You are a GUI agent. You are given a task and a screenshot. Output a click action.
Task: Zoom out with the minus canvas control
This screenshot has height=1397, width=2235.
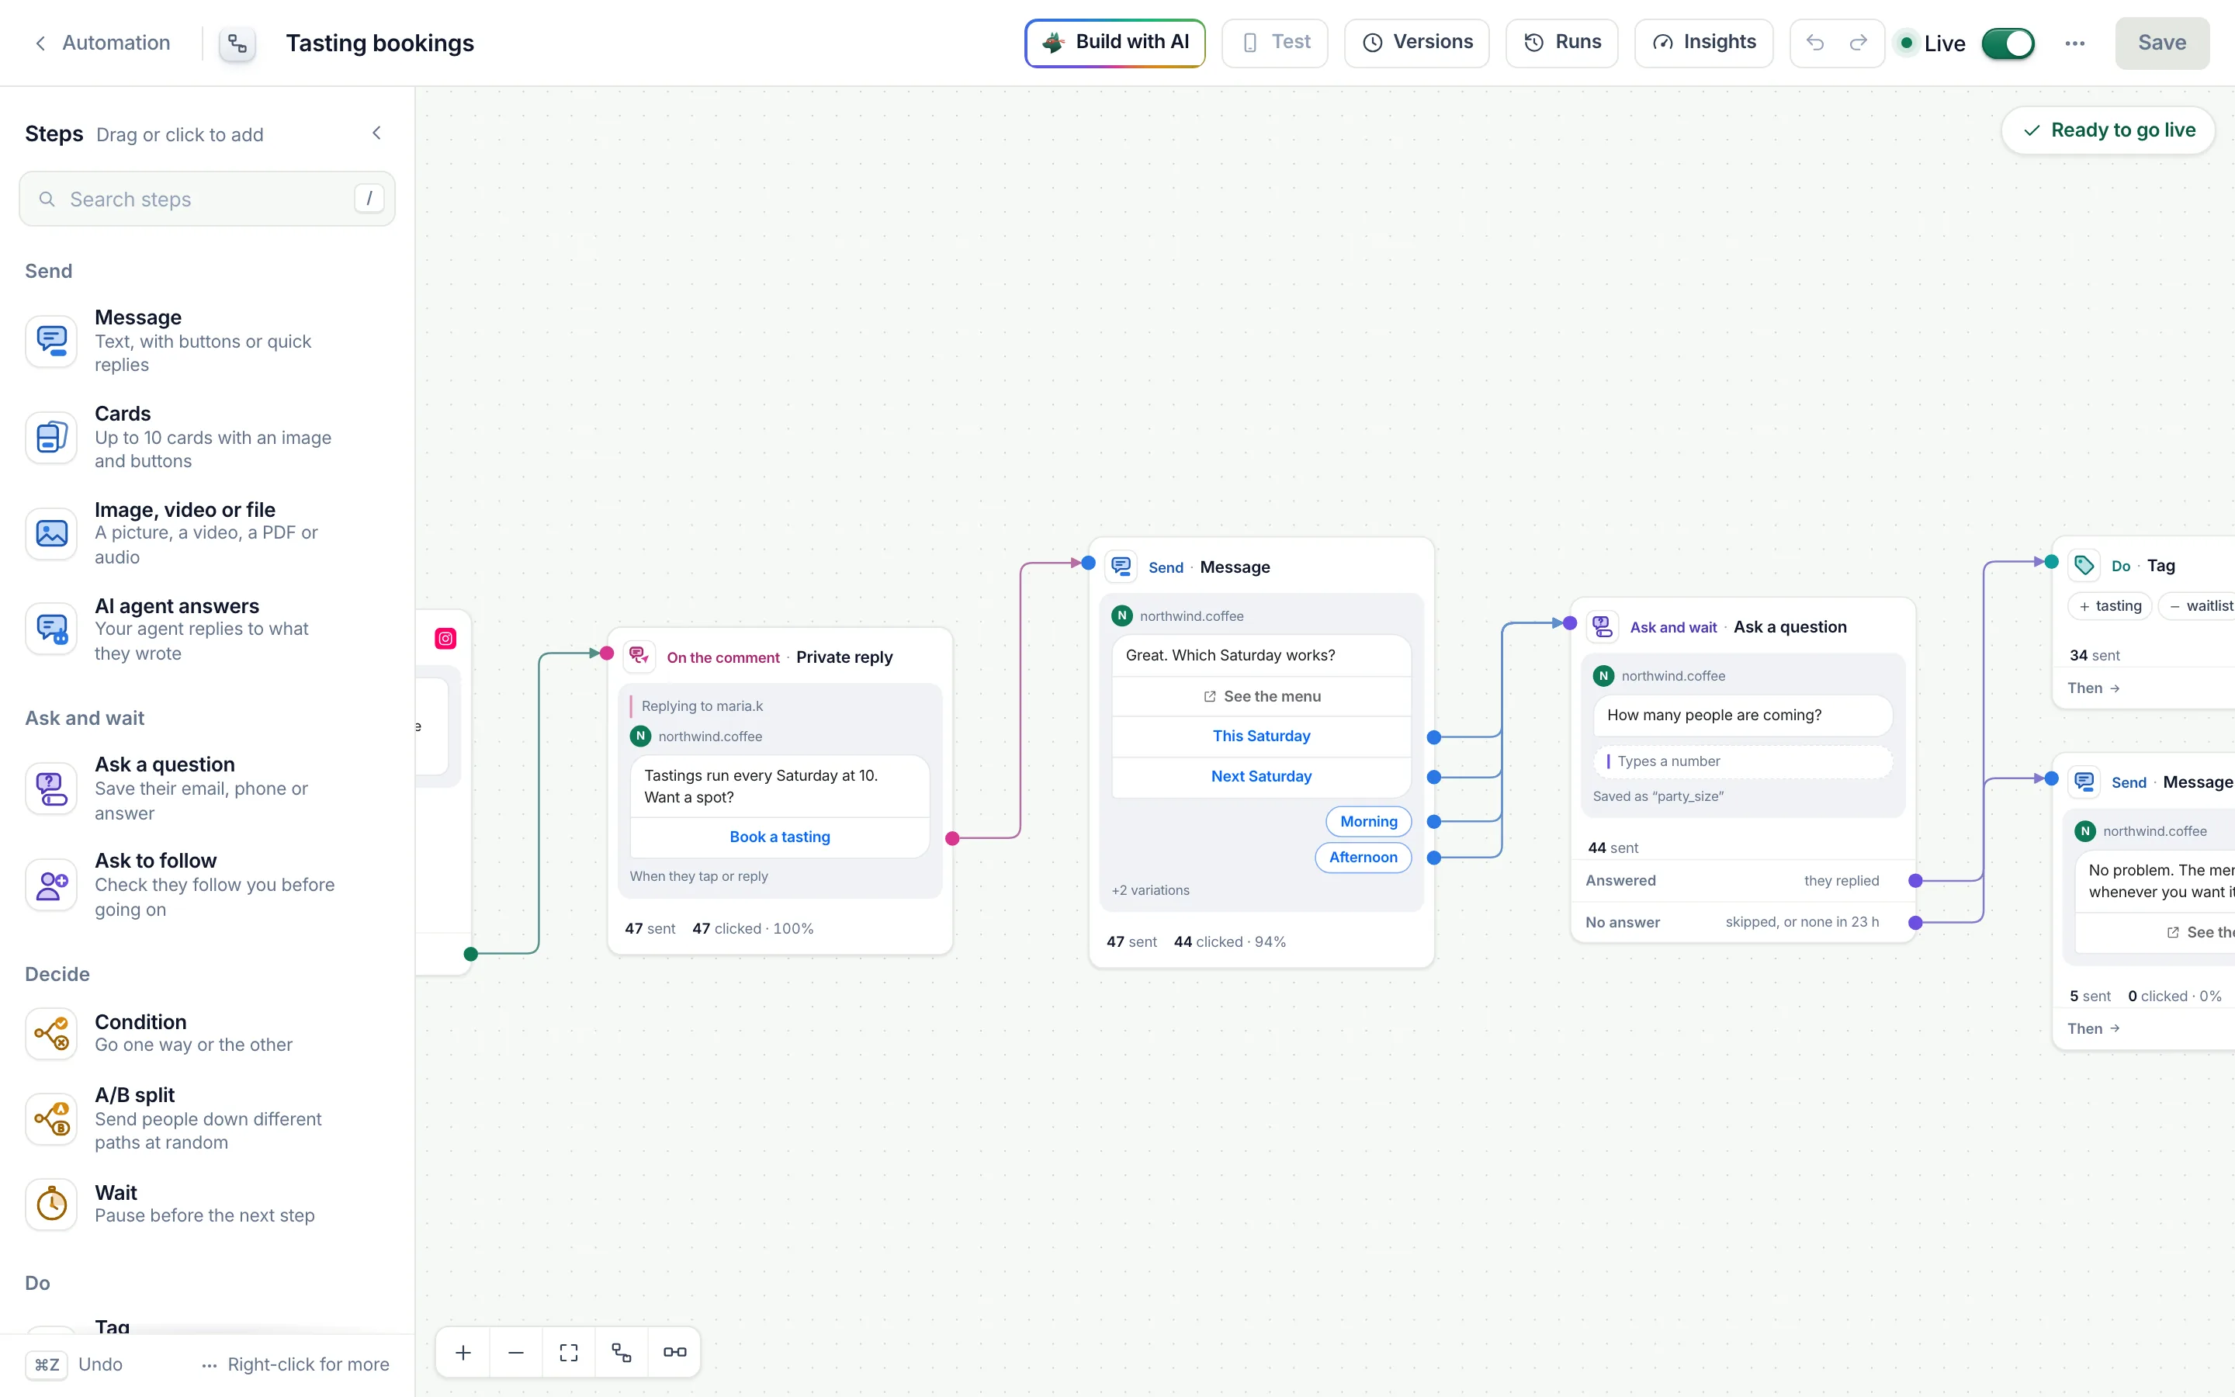click(x=515, y=1352)
